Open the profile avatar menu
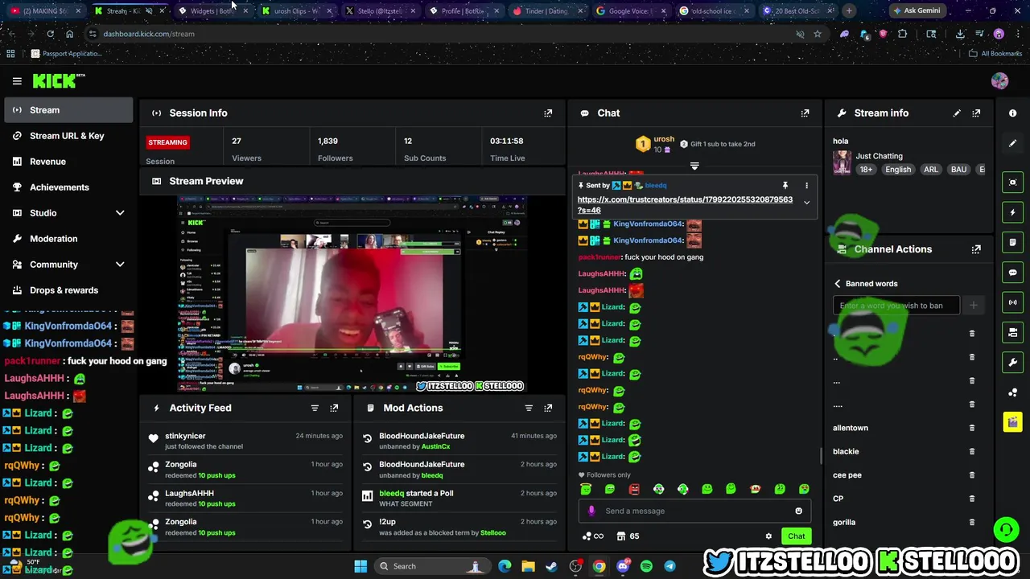Viewport: 1030px width, 579px height. point(999,81)
